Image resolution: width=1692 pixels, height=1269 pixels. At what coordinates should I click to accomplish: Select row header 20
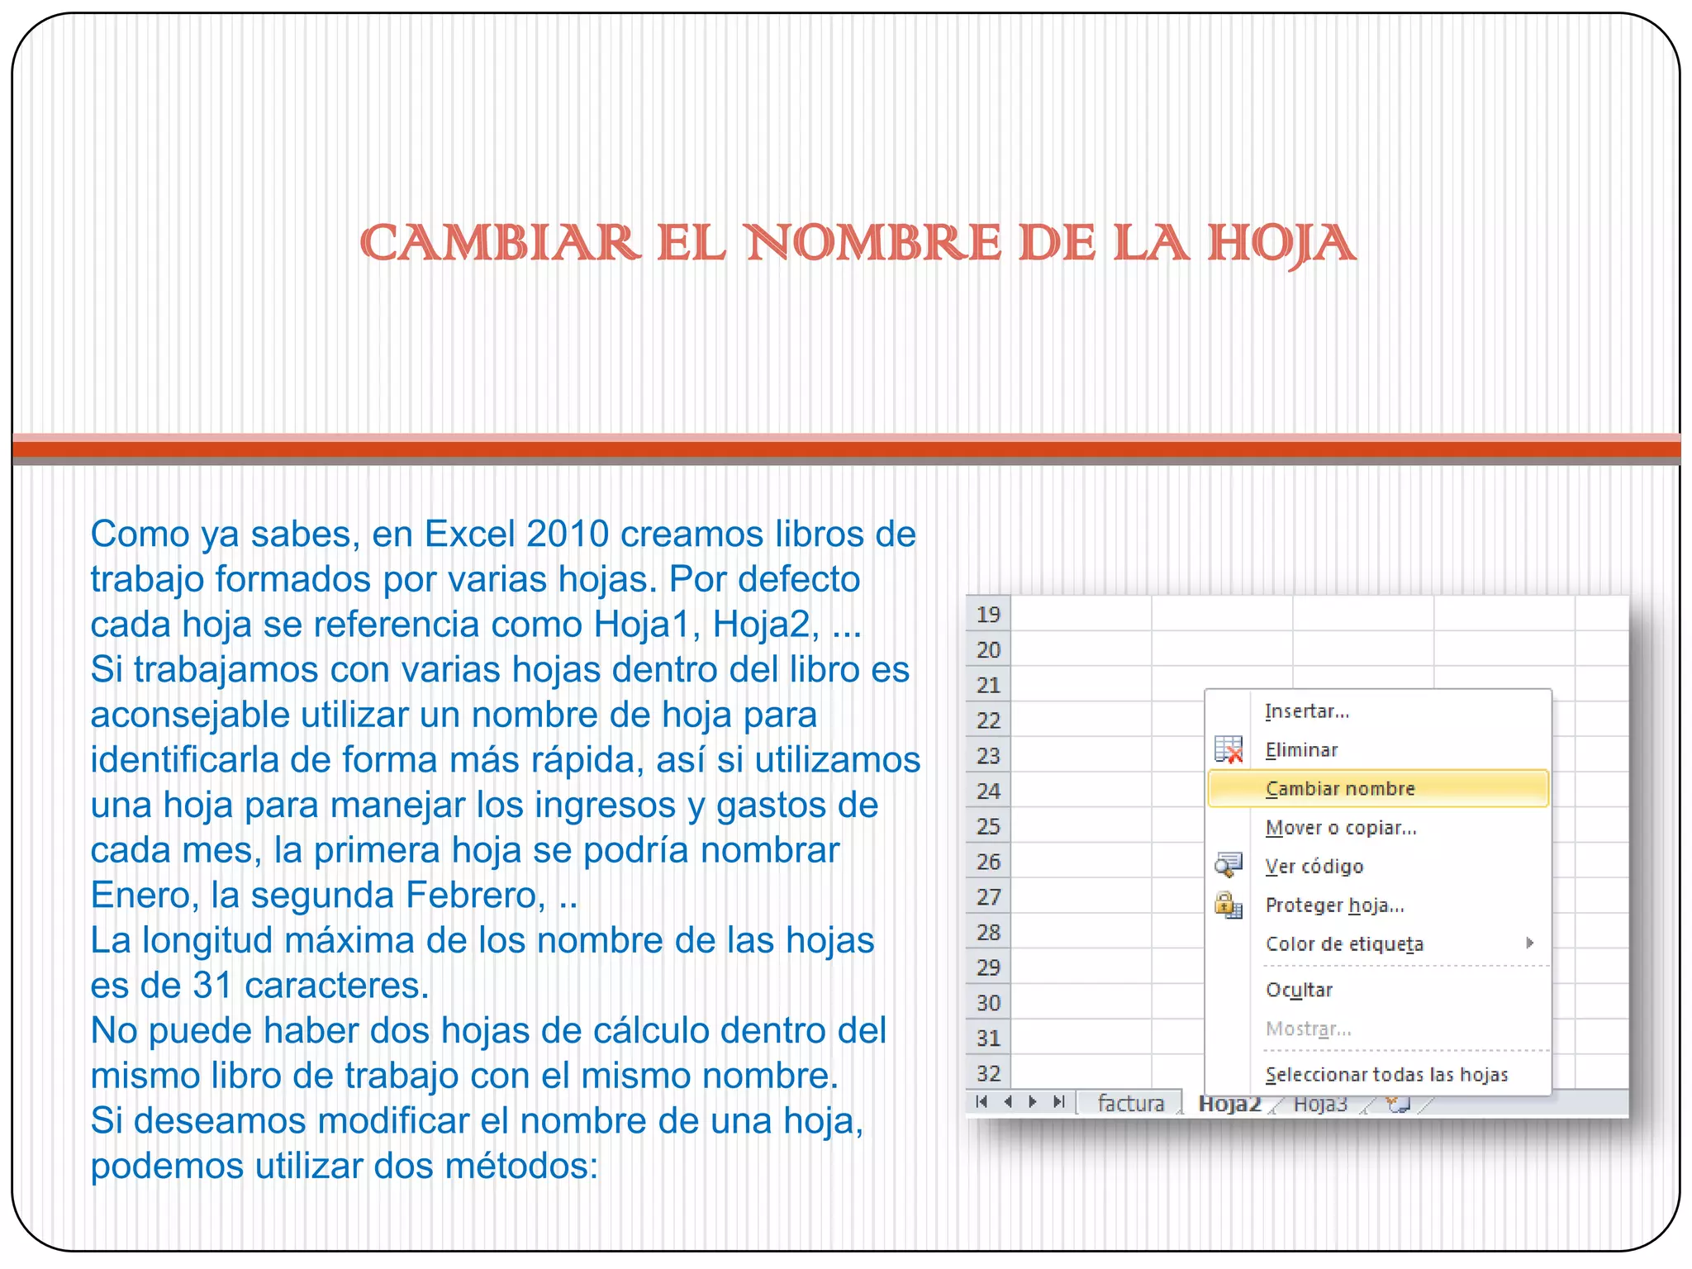(988, 649)
